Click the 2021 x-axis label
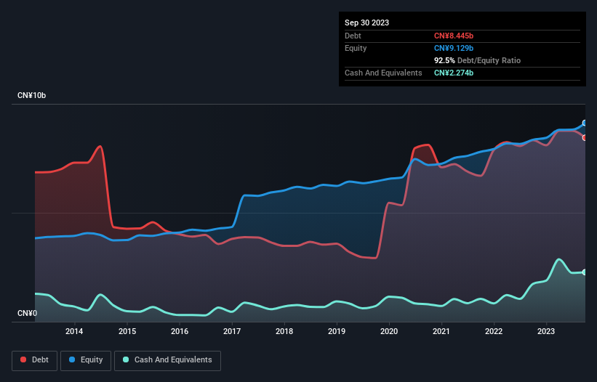The image size is (597, 382). point(441,331)
